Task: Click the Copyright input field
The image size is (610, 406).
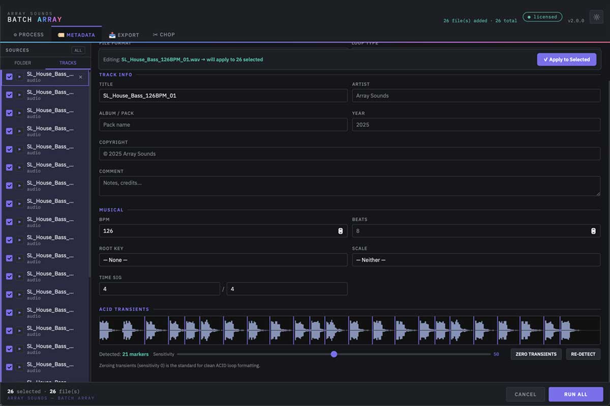Action: tap(350, 154)
